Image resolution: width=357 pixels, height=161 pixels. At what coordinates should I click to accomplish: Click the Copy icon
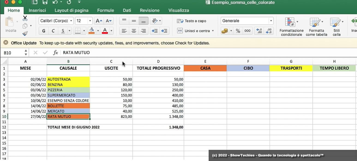point(25,26)
